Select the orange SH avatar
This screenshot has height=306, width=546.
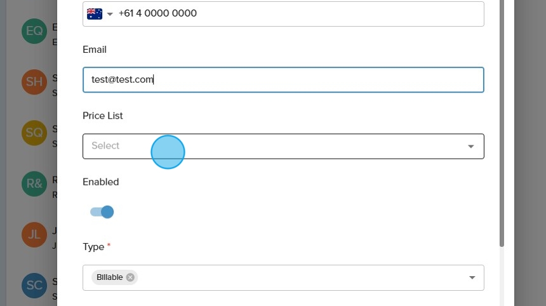point(34,82)
